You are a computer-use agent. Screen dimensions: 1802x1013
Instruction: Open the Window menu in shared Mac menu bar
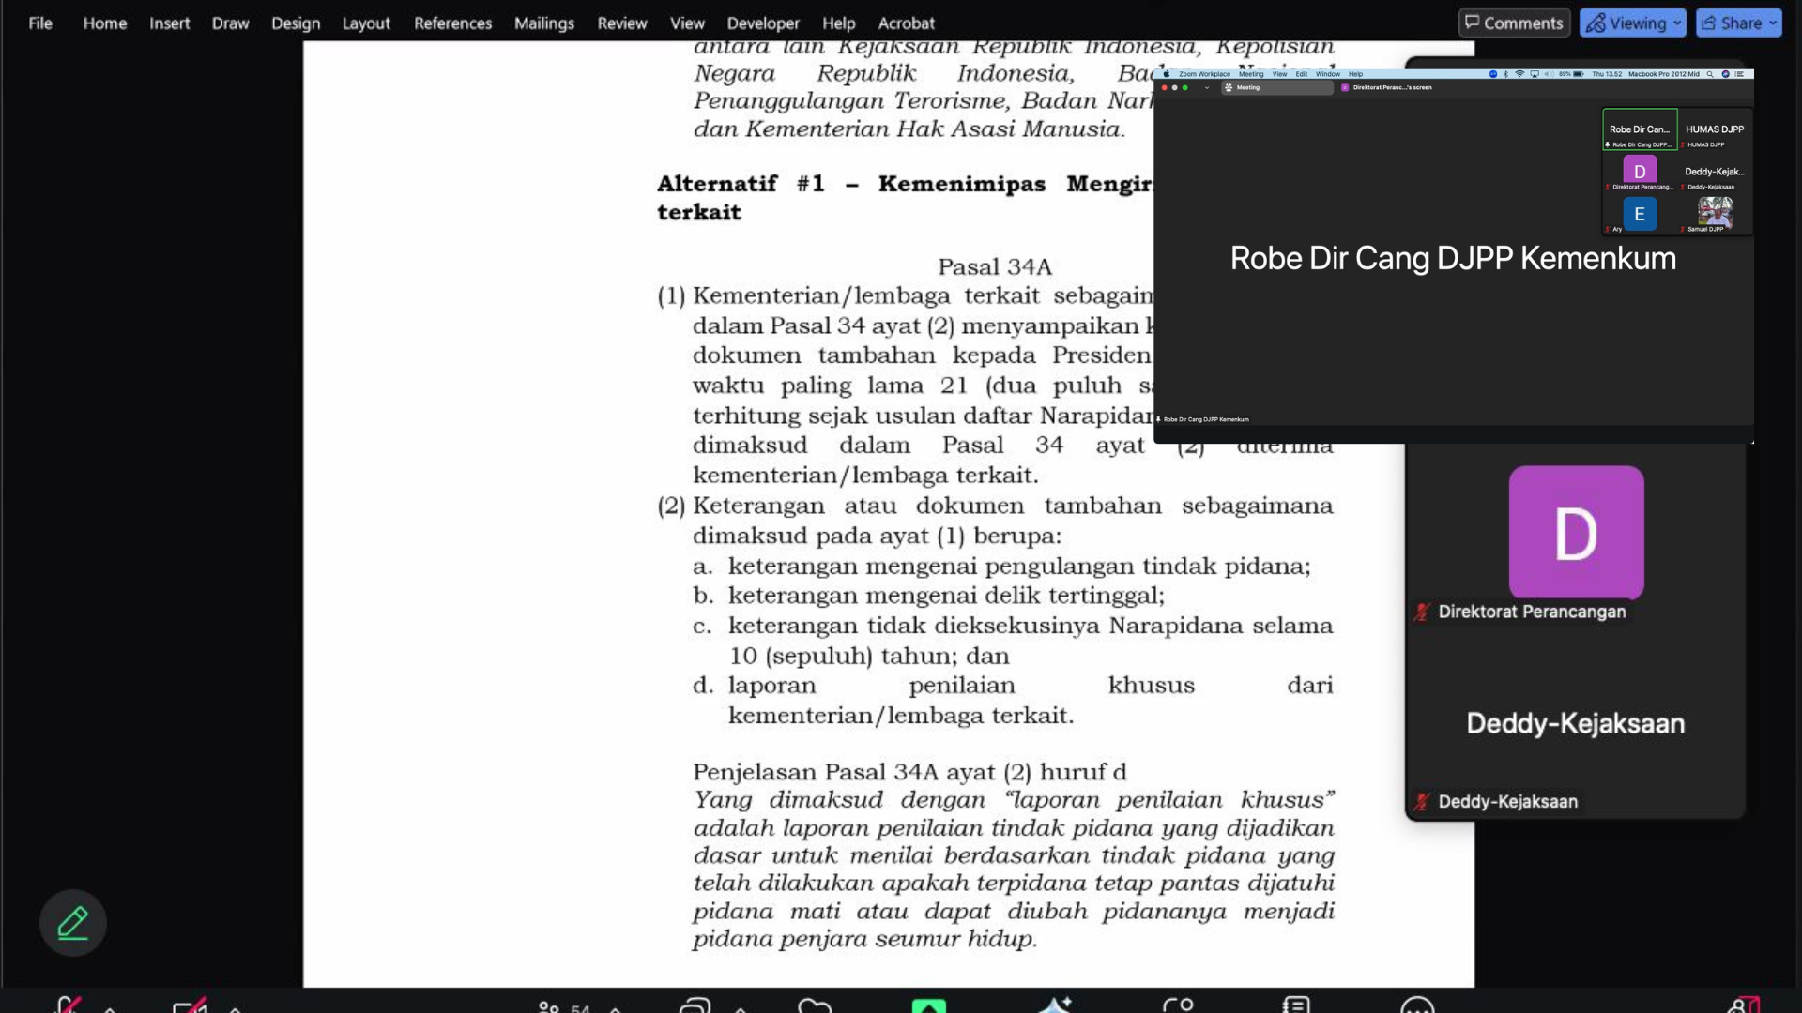(x=1328, y=74)
